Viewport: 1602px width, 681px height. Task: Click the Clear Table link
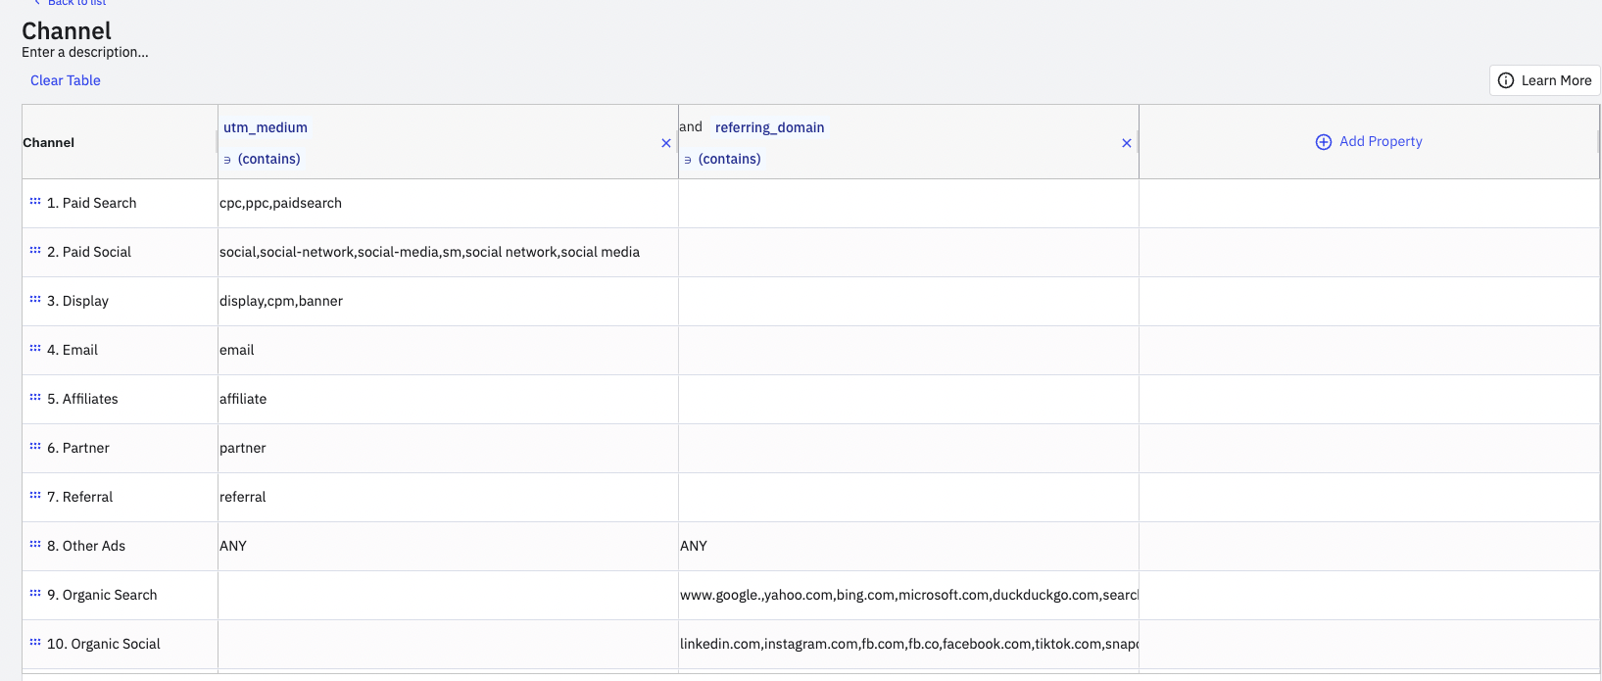pyautogui.click(x=66, y=80)
